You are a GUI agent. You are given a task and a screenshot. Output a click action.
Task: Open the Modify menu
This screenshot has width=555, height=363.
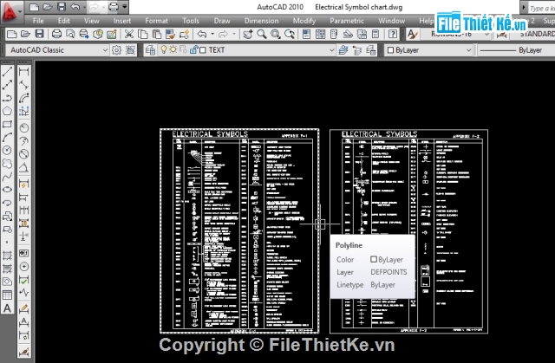(304, 21)
